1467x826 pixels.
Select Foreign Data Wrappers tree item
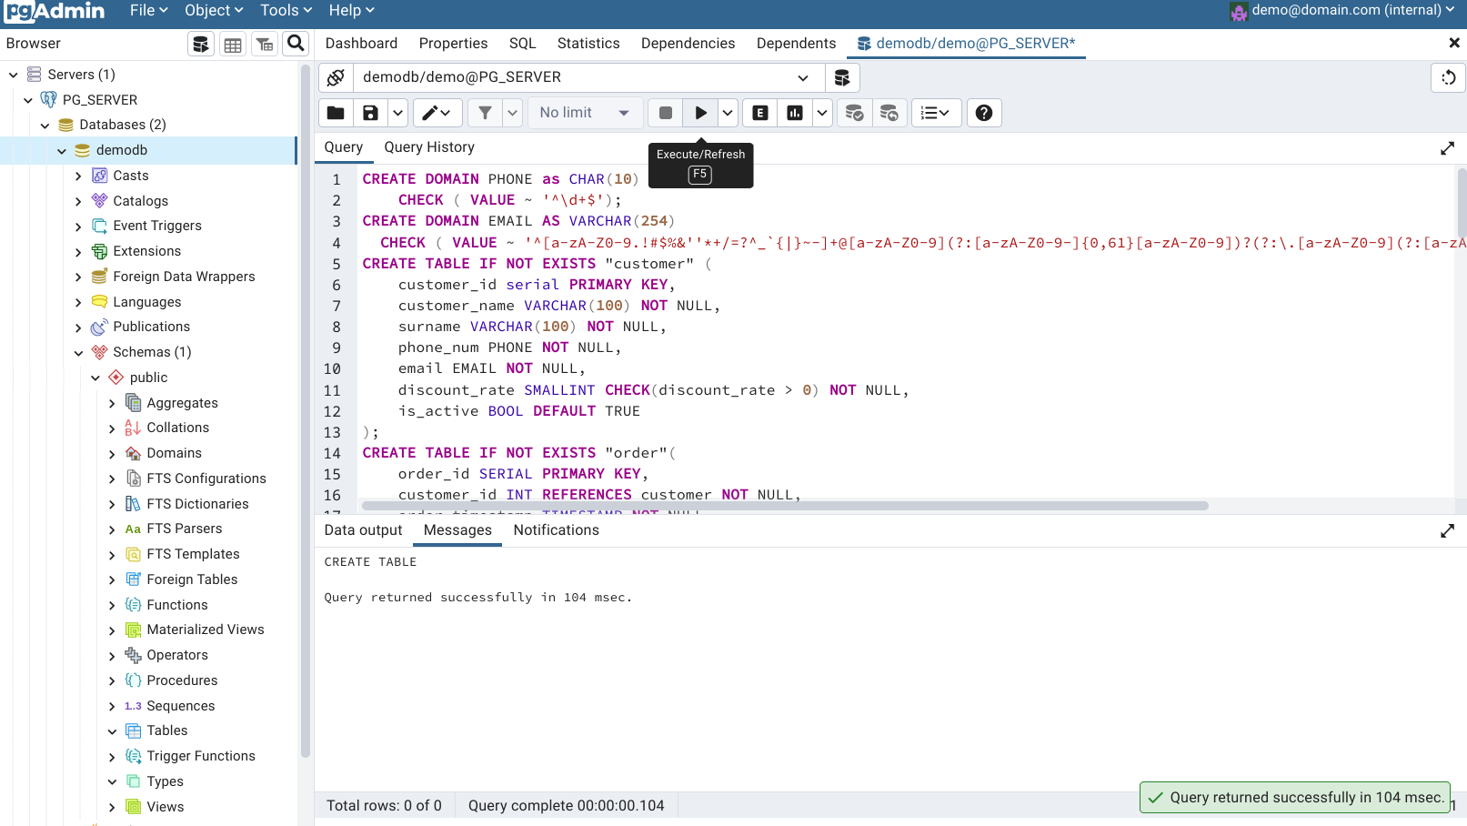pyautogui.click(x=184, y=277)
